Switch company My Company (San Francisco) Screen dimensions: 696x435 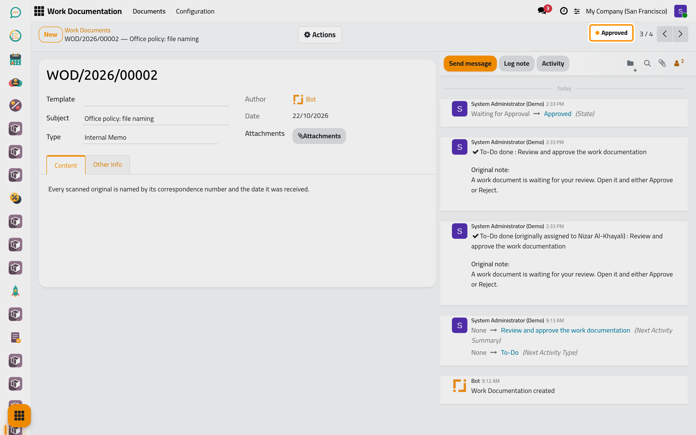pos(626,11)
